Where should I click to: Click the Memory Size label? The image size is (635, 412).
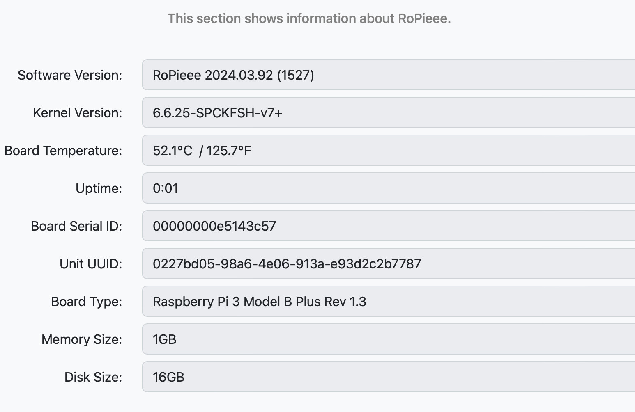click(x=82, y=339)
